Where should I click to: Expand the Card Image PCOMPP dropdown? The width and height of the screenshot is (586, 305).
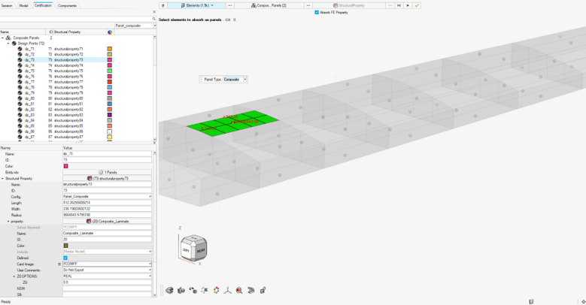coord(150,264)
